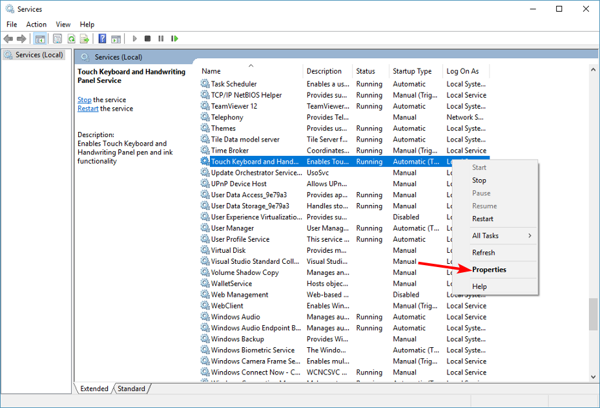Click the scrollbar down arrow in services list
The width and height of the screenshot is (600, 408).
[x=593, y=377]
